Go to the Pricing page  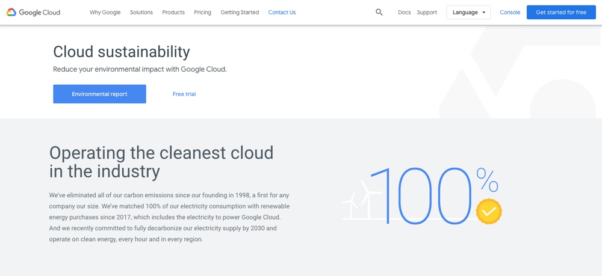click(x=202, y=12)
